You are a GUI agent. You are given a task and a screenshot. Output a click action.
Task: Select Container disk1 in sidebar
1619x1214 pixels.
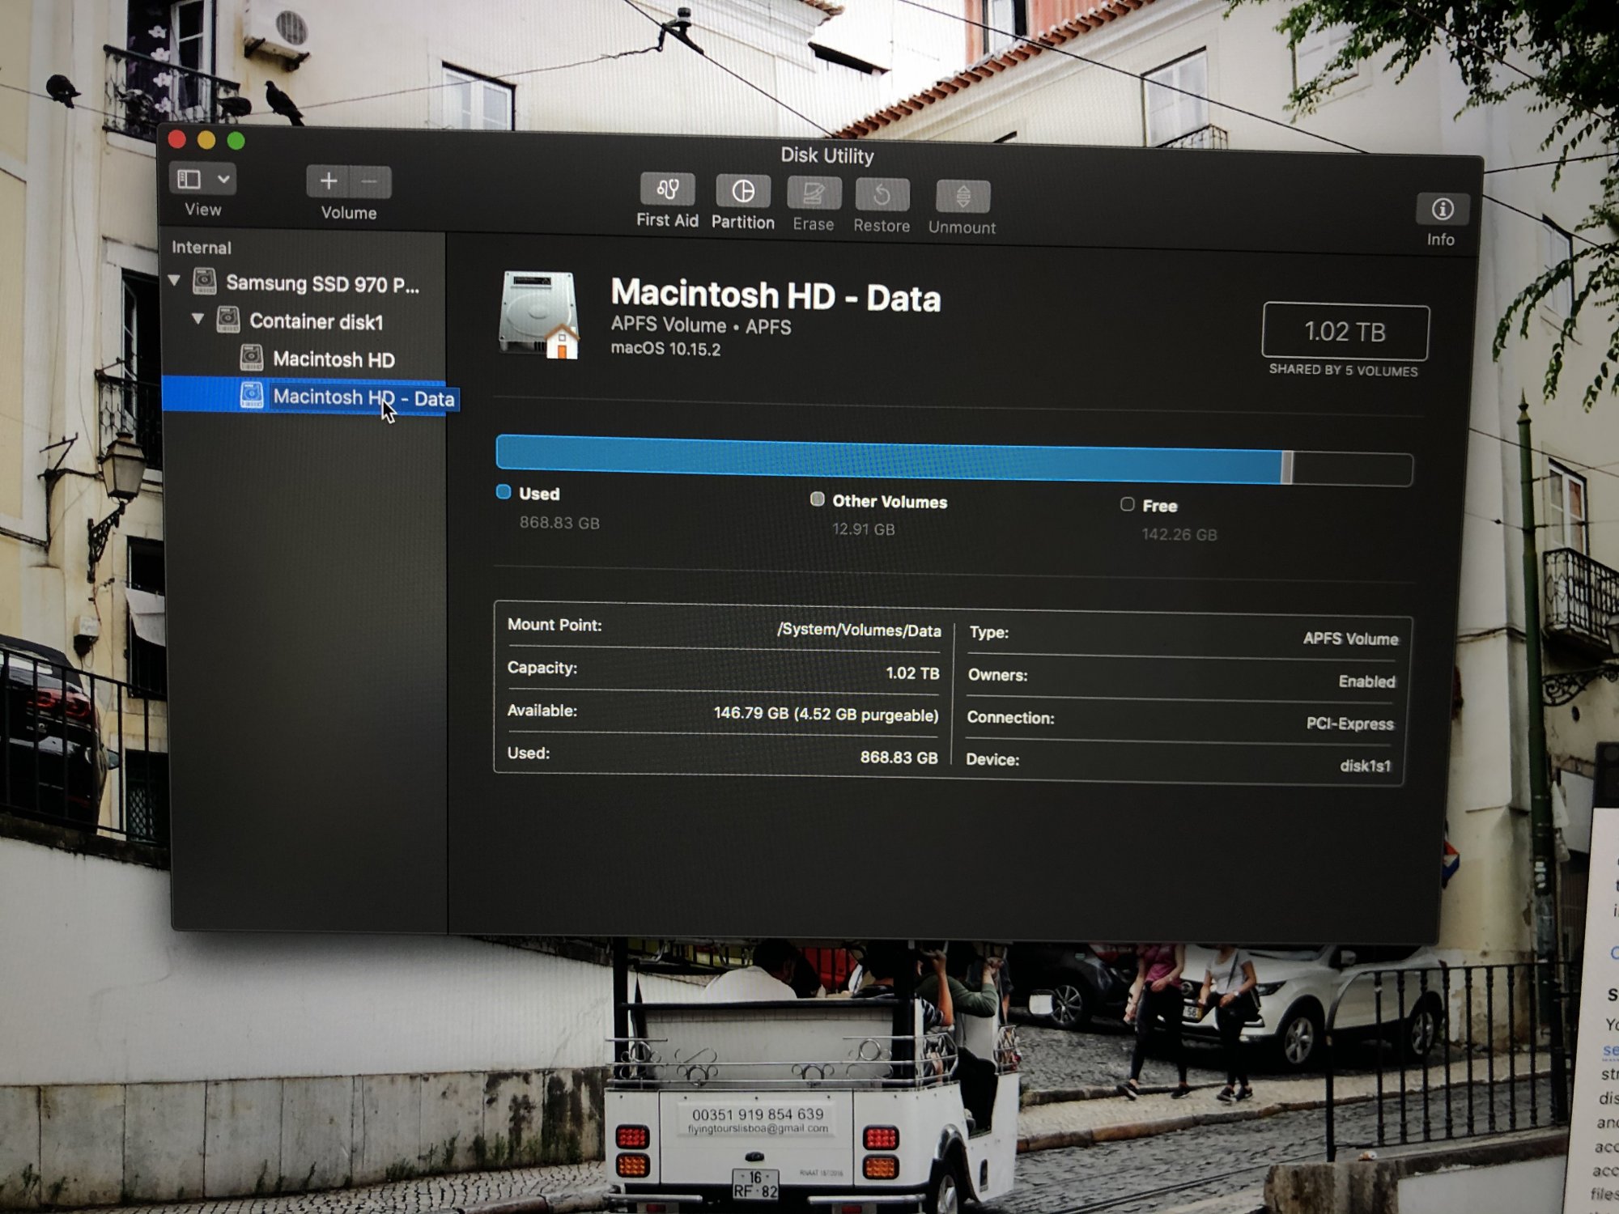[x=315, y=321]
